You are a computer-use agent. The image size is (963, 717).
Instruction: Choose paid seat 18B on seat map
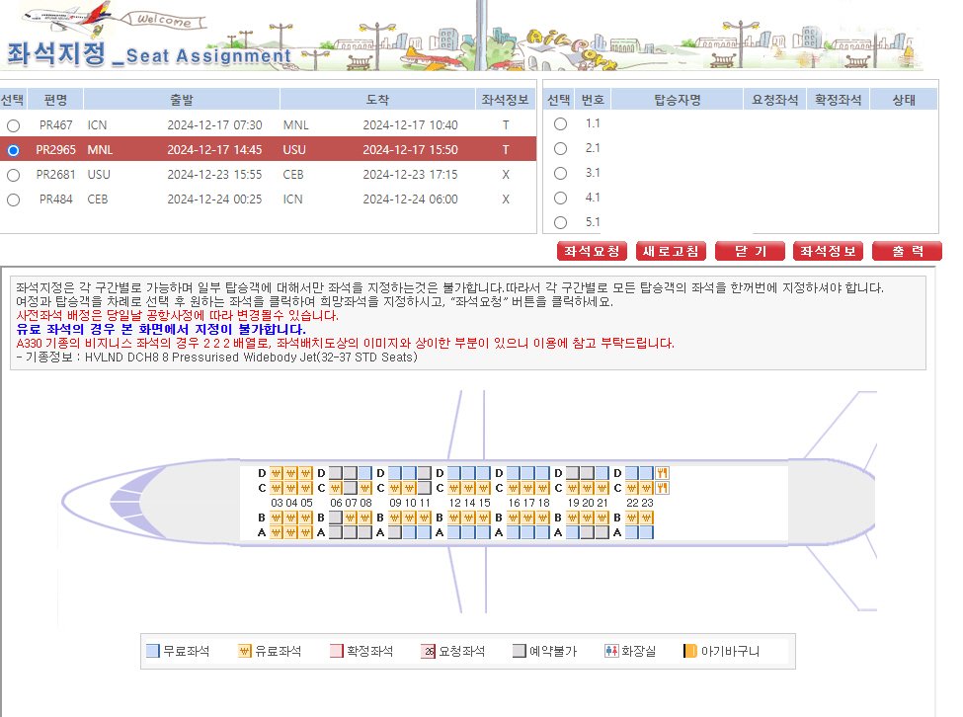pyautogui.click(x=543, y=518)
